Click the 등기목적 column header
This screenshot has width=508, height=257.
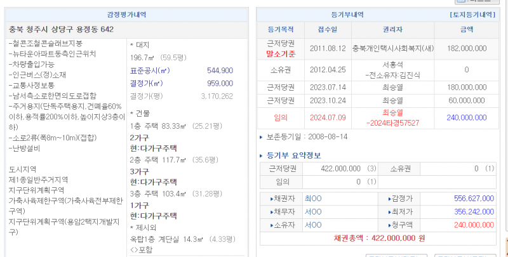click(x=281, y=30)
